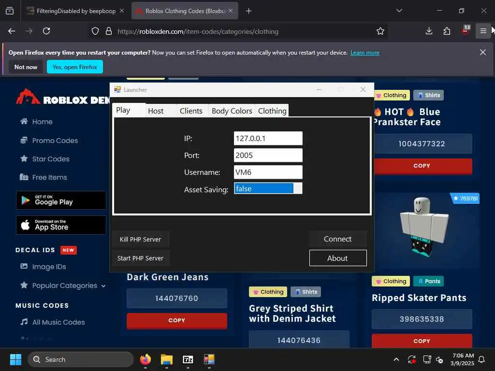The width and height of the screenshot is (495, 371).
Task: Open Firefox View at the tab bar's left end
Action: 10,11
